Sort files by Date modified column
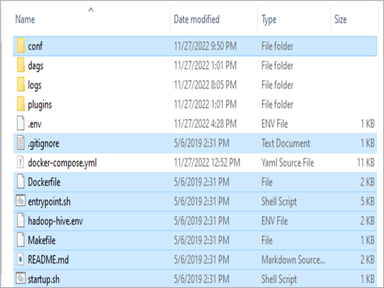 (197, 19)
